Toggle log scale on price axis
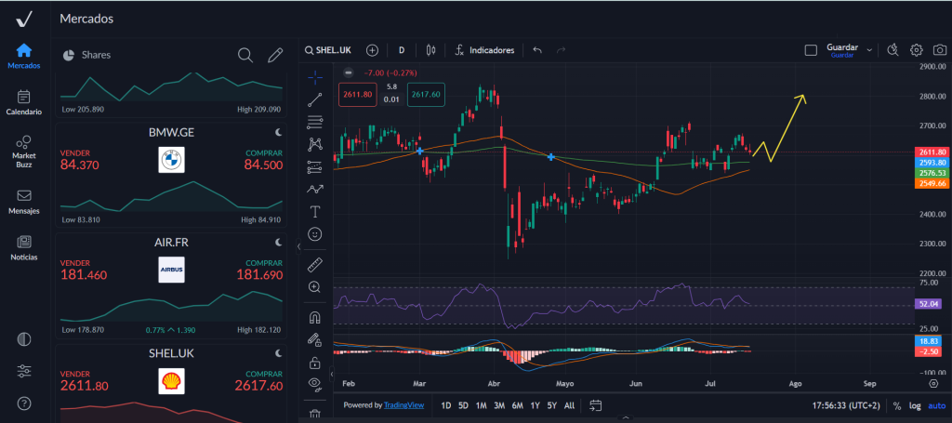The width and height of the screenshot is (952, 423). point(915,406)
